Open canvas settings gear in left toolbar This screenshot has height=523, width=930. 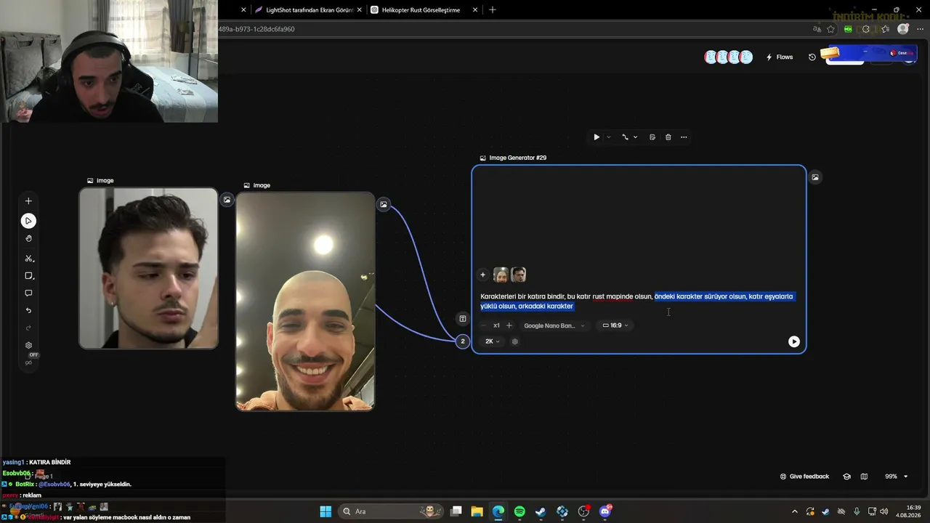28,346
